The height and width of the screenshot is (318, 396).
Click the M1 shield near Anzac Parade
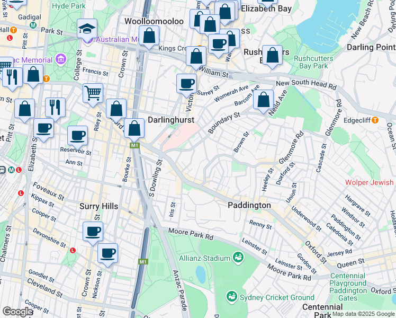point(143,262)
